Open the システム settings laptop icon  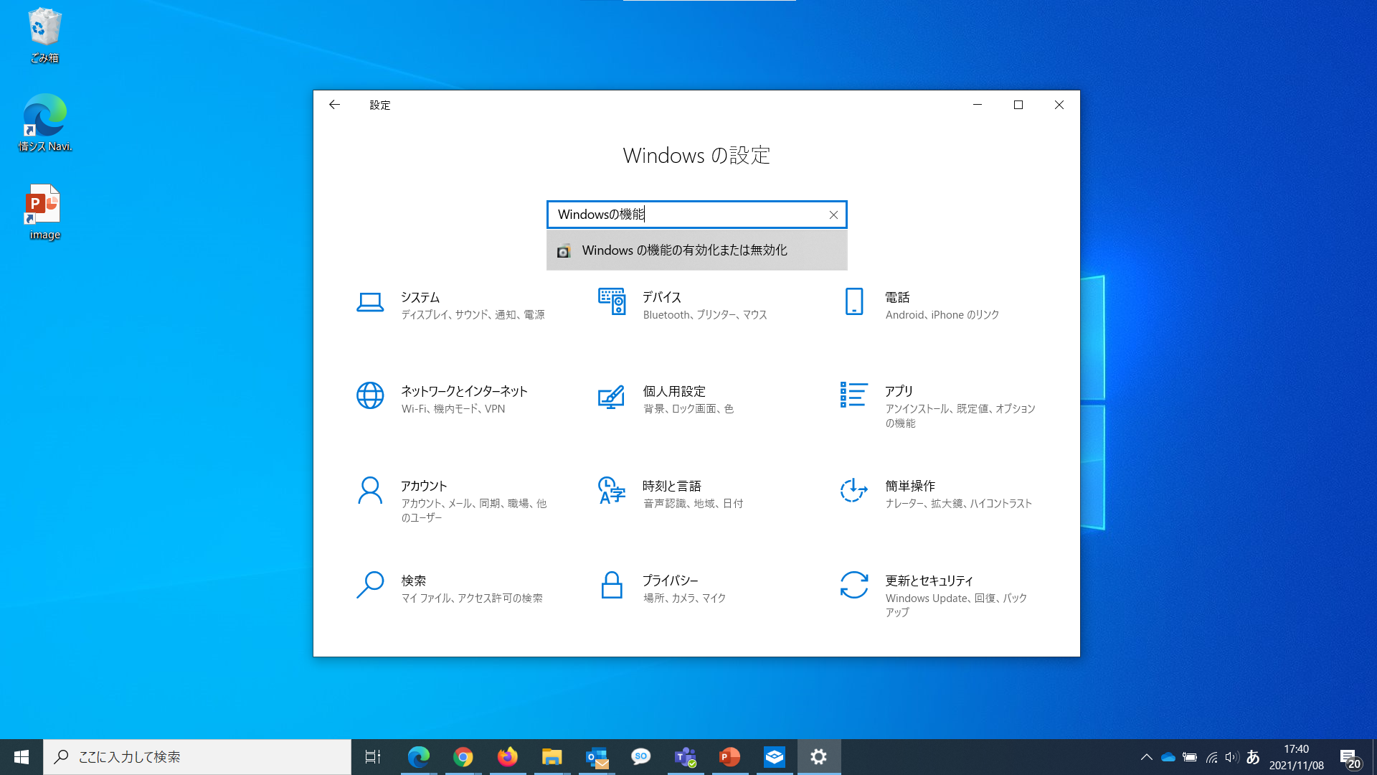[370, 302]
